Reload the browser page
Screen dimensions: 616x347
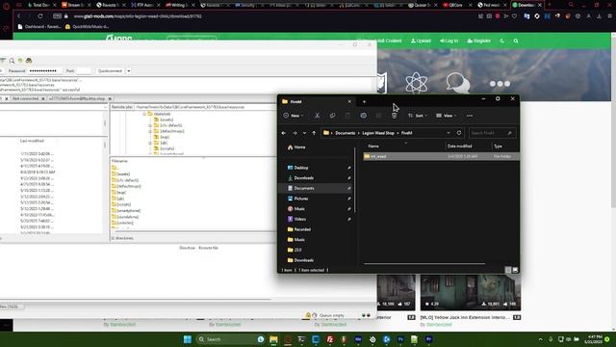[x=40, y=16]
